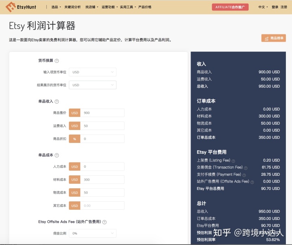This screenshot has width=292, height=245.
Task: Open 结果展示的货币单位 USD dropdown
Action: click(92, 85)
